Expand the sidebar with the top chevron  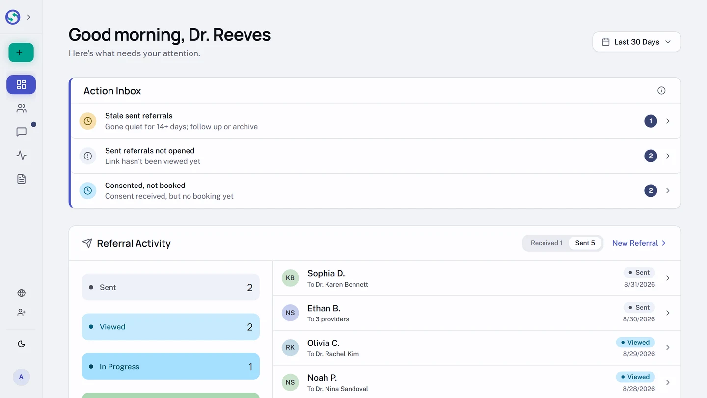pyautogui.click(x=29, y=17)
